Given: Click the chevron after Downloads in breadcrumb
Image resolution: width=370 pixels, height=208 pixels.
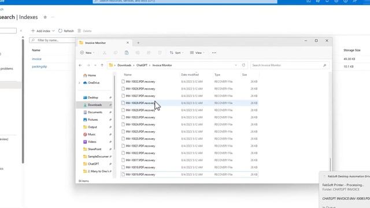Looking at the screenshot, I should pyautogui.click(x=134, y=65).
